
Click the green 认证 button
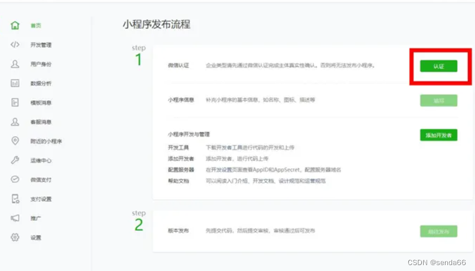(438, 66)
